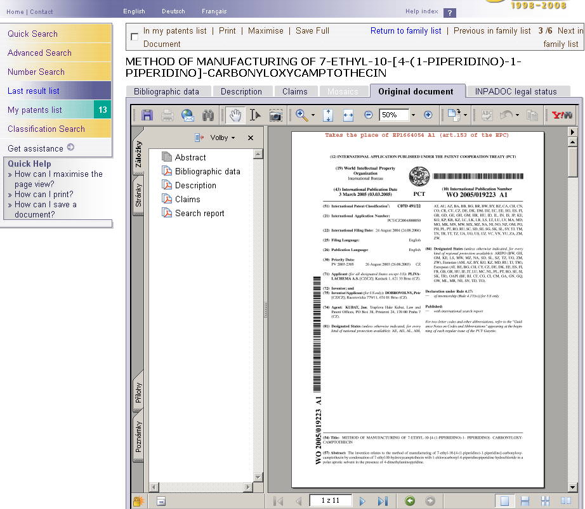Click the ABC spell check icon

[x=487, y=115]
